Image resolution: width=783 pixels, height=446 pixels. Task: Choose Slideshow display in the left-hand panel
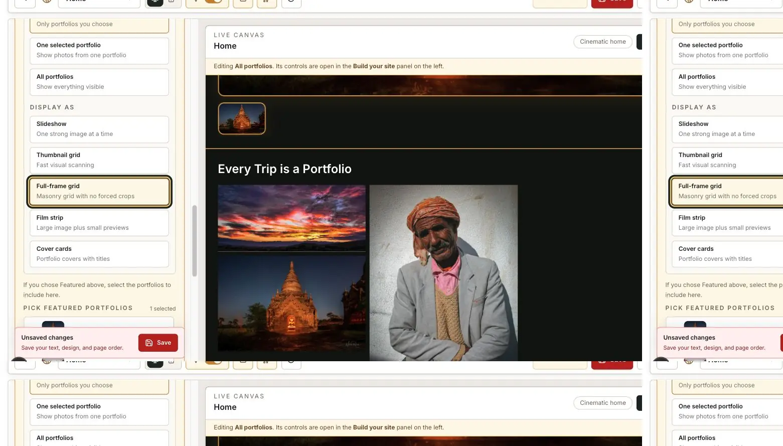(99, 129)
